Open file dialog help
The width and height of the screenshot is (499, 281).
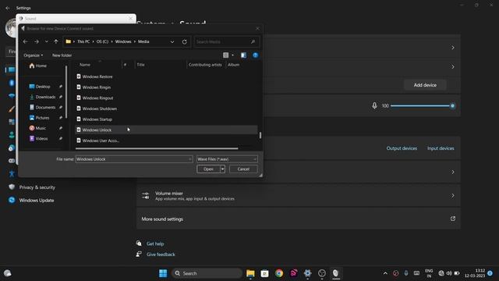pyautogui.click(x=255, y=55)
